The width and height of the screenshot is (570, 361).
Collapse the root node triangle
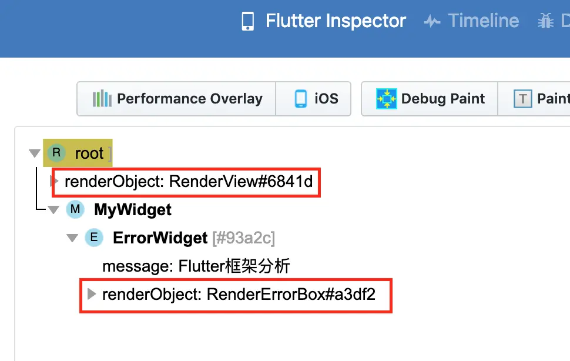[33, 154]
